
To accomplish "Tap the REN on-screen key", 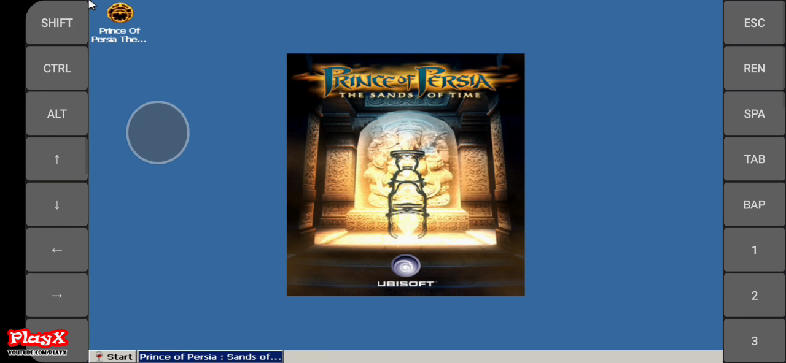I will coord(754,68).
